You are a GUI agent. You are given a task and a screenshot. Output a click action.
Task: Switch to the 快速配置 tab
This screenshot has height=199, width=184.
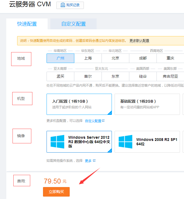point(27,24)
